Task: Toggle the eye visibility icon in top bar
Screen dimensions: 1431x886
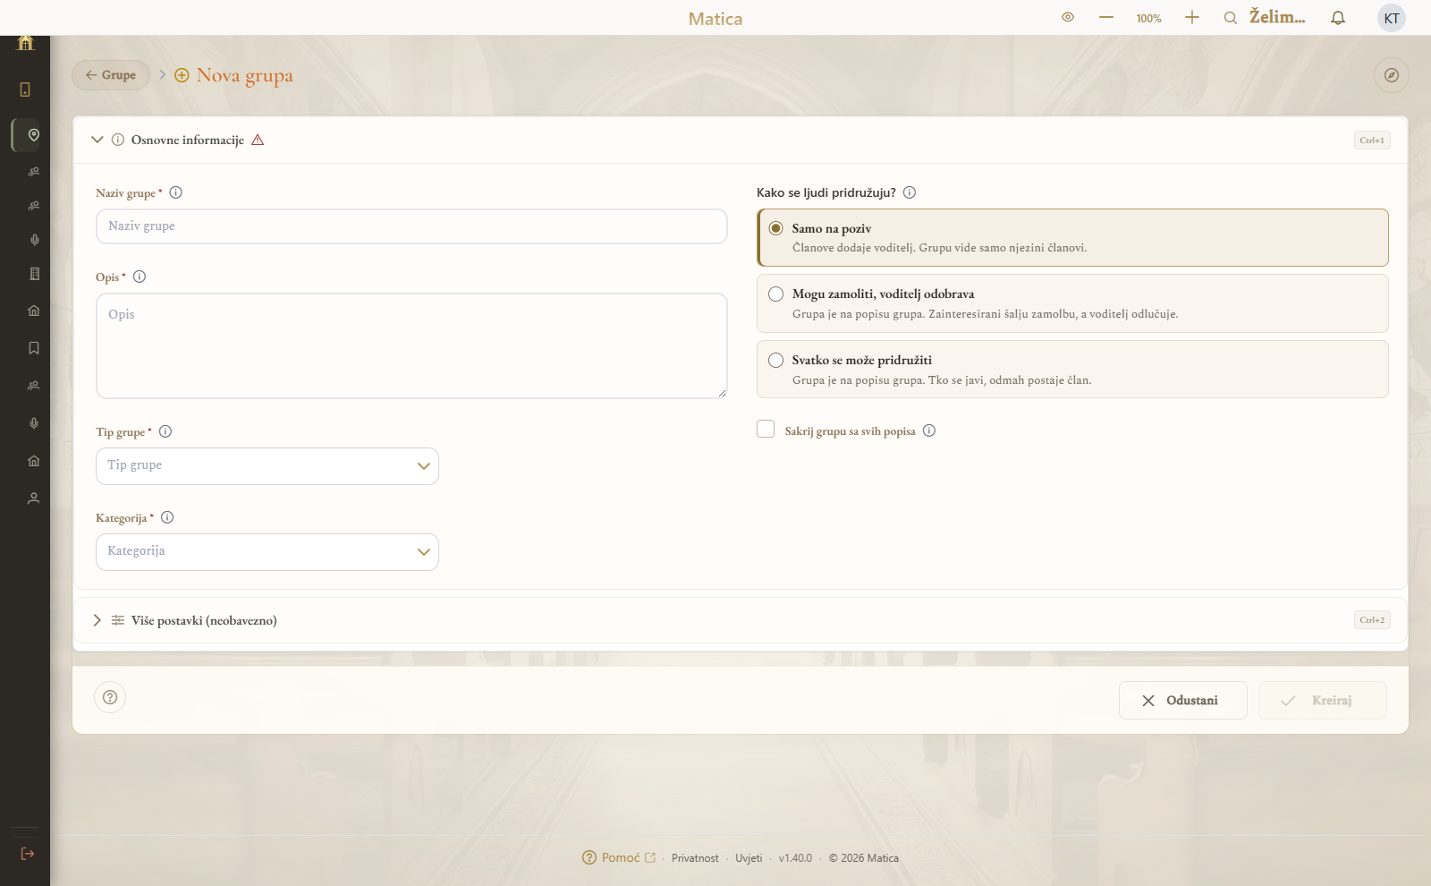Action: coord(1068,17)
